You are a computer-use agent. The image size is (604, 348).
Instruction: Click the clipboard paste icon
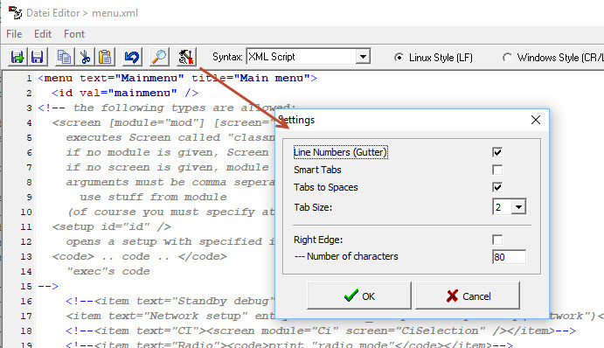(105, 57)
